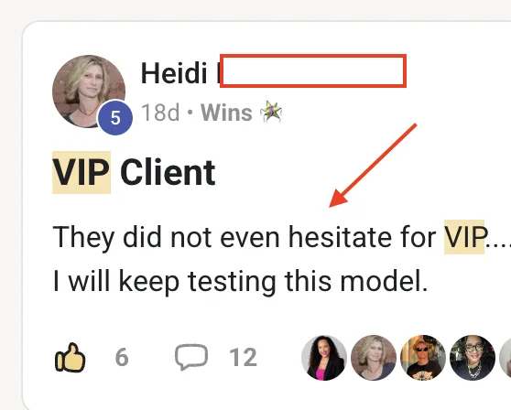Open the Wins category link
This screenshot has height=410, width=511.
(x=226, y=113)
